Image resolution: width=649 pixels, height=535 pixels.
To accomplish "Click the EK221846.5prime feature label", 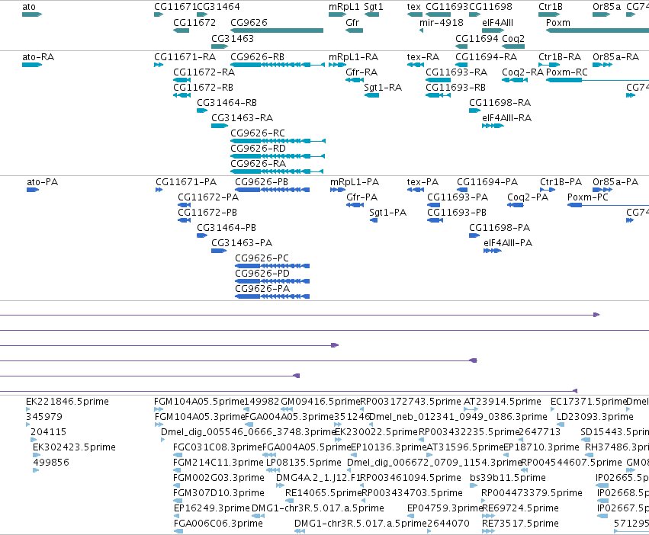I will [x=67, y=402].
